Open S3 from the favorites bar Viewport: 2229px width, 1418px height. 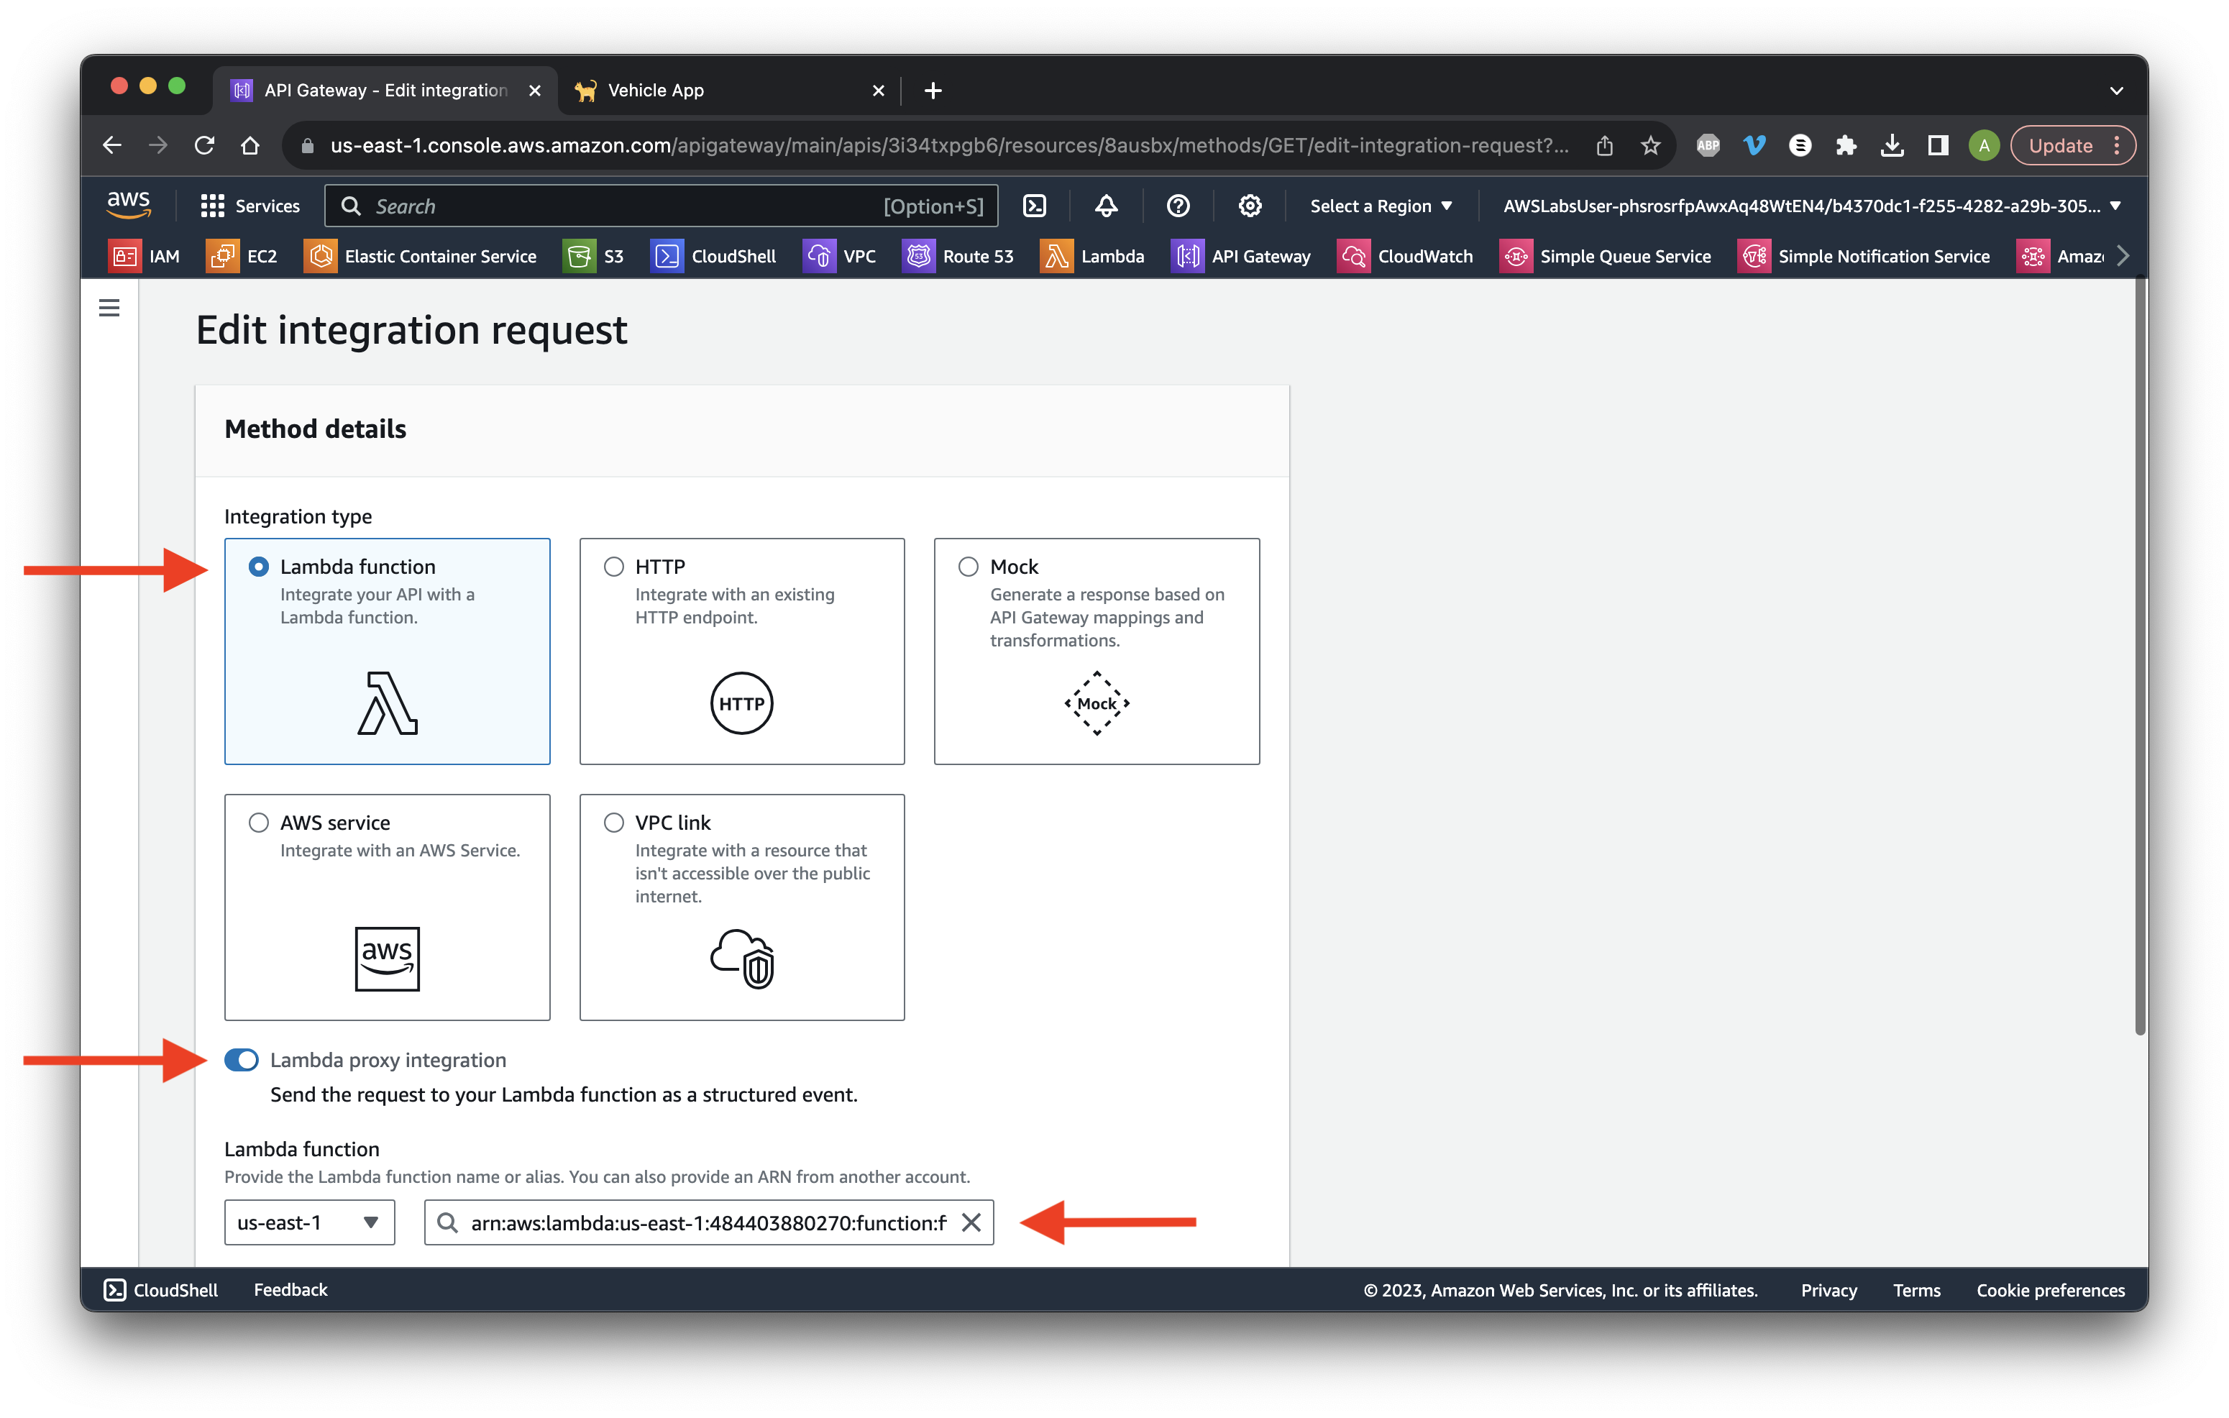[x=593, y=257]
